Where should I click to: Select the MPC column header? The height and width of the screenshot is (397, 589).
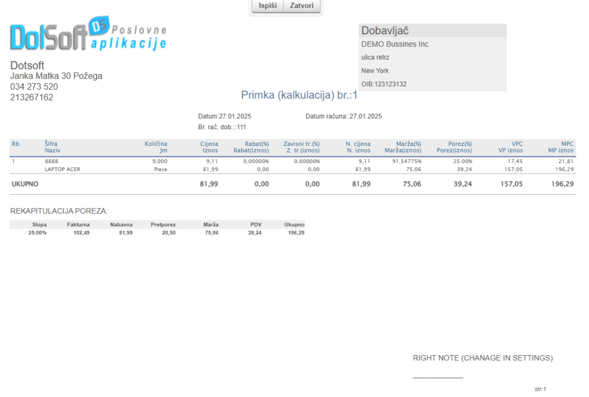[567, 144]
